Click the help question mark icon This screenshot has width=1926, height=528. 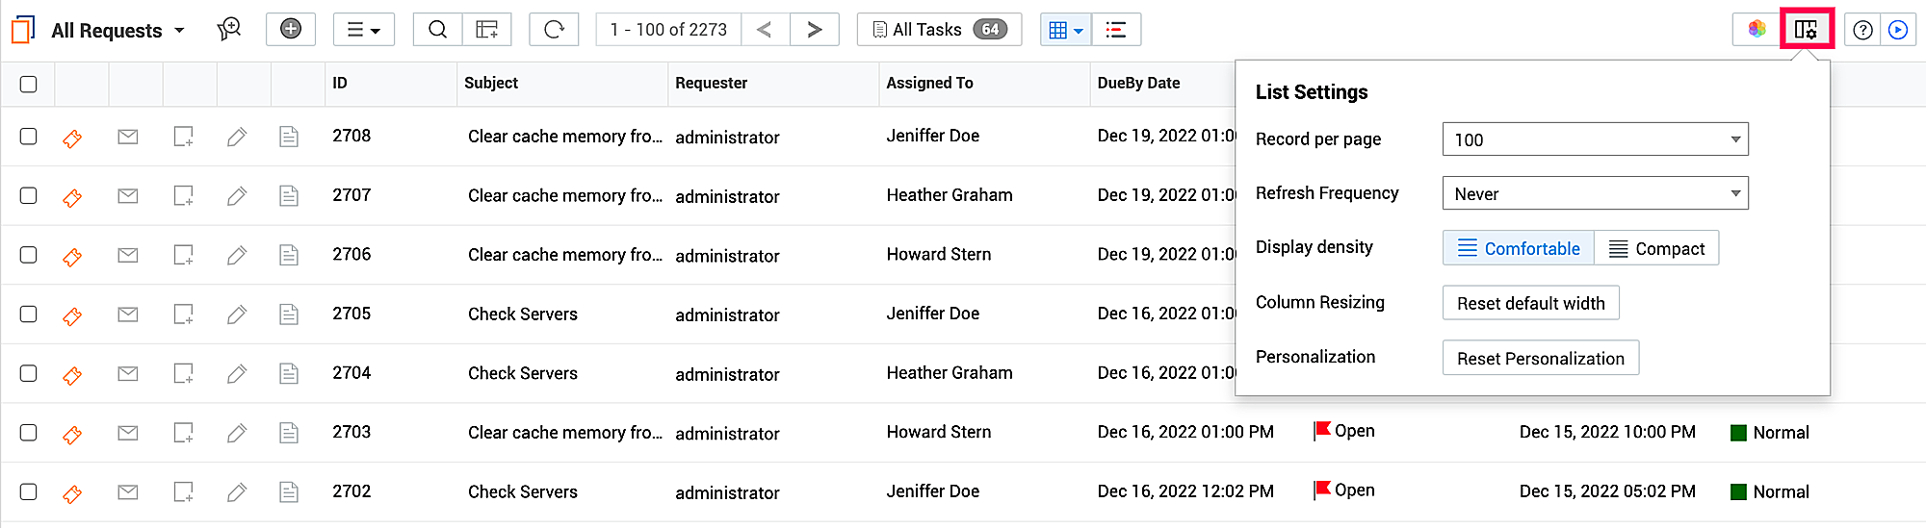1862,30
